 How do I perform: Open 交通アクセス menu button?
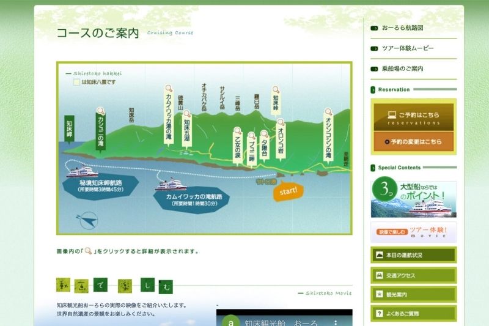click(x=414, y=275)
